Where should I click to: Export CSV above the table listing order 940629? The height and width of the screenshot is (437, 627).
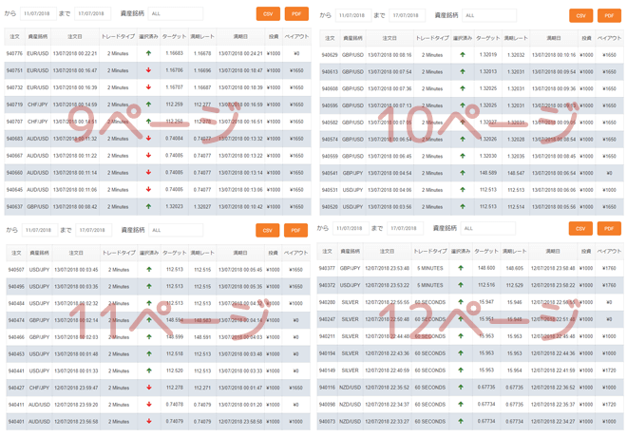(x=580, y=15)
